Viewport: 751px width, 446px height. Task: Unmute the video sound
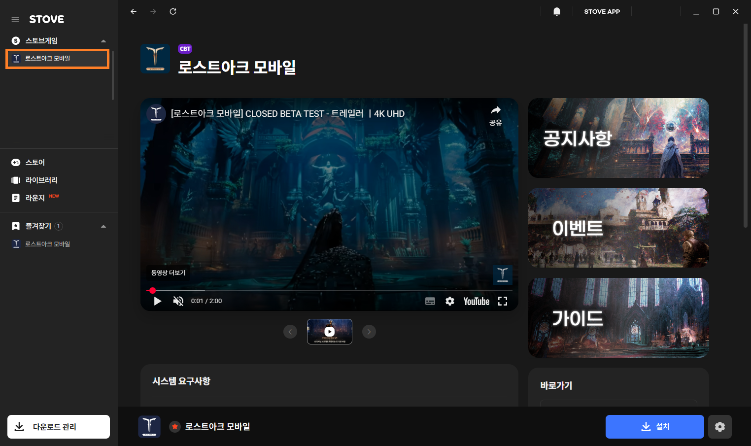178,301
